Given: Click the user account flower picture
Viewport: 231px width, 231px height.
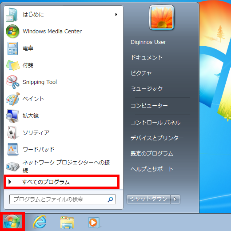Looking at the screenshot, I should point(162,17).
